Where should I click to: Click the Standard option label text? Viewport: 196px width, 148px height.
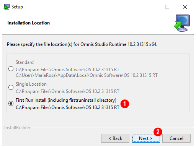(24, 62)
